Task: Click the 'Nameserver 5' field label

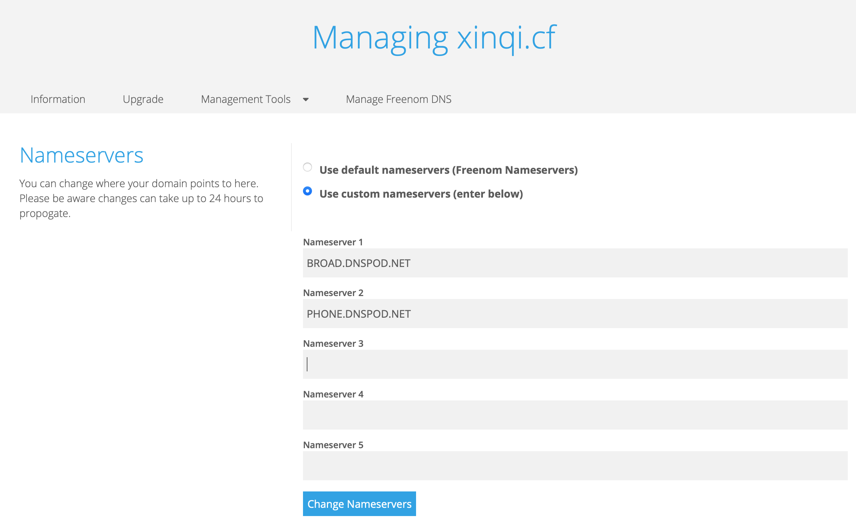Action: pyautogui.click(x=333, y=445)
